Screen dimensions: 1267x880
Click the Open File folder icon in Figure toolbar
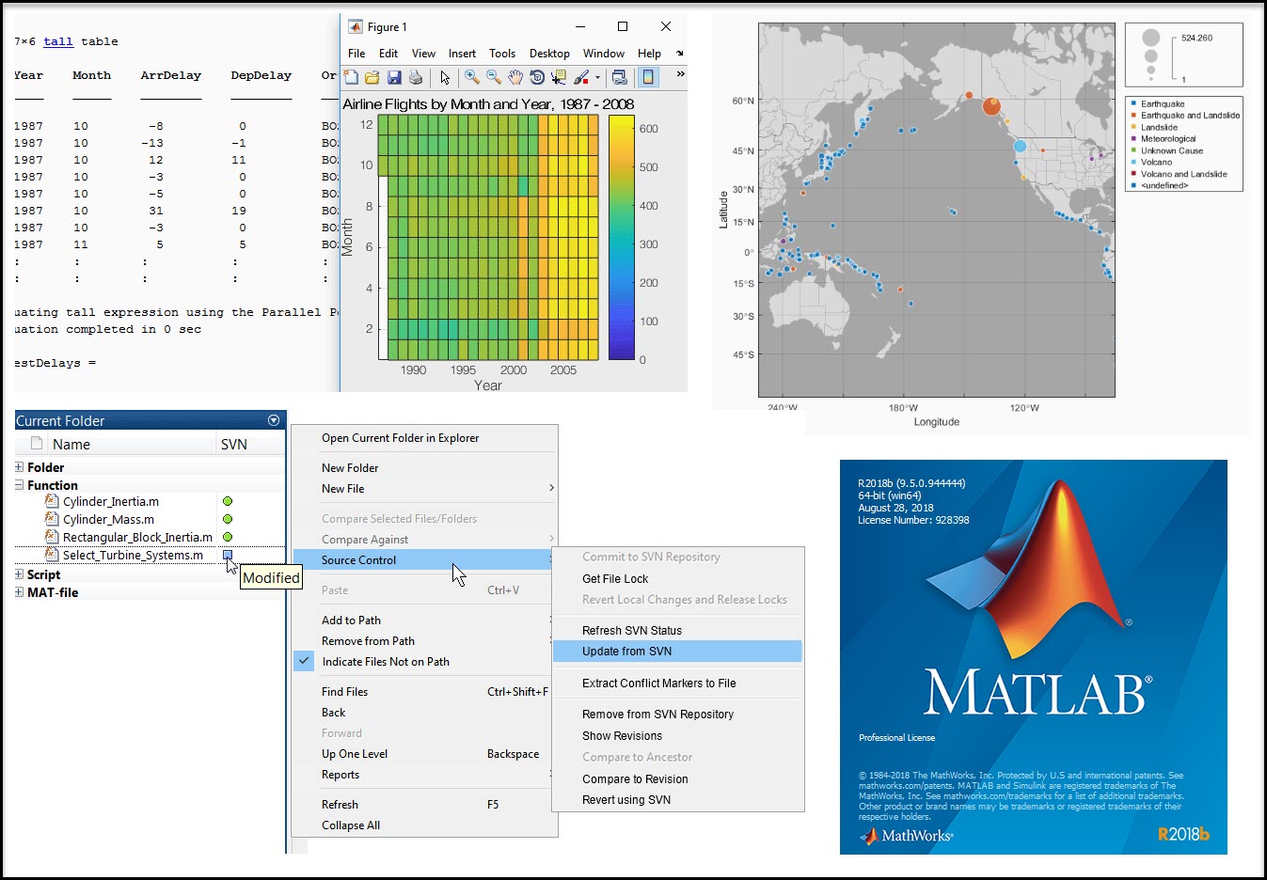pyautogui.click(x=372, y=77)
